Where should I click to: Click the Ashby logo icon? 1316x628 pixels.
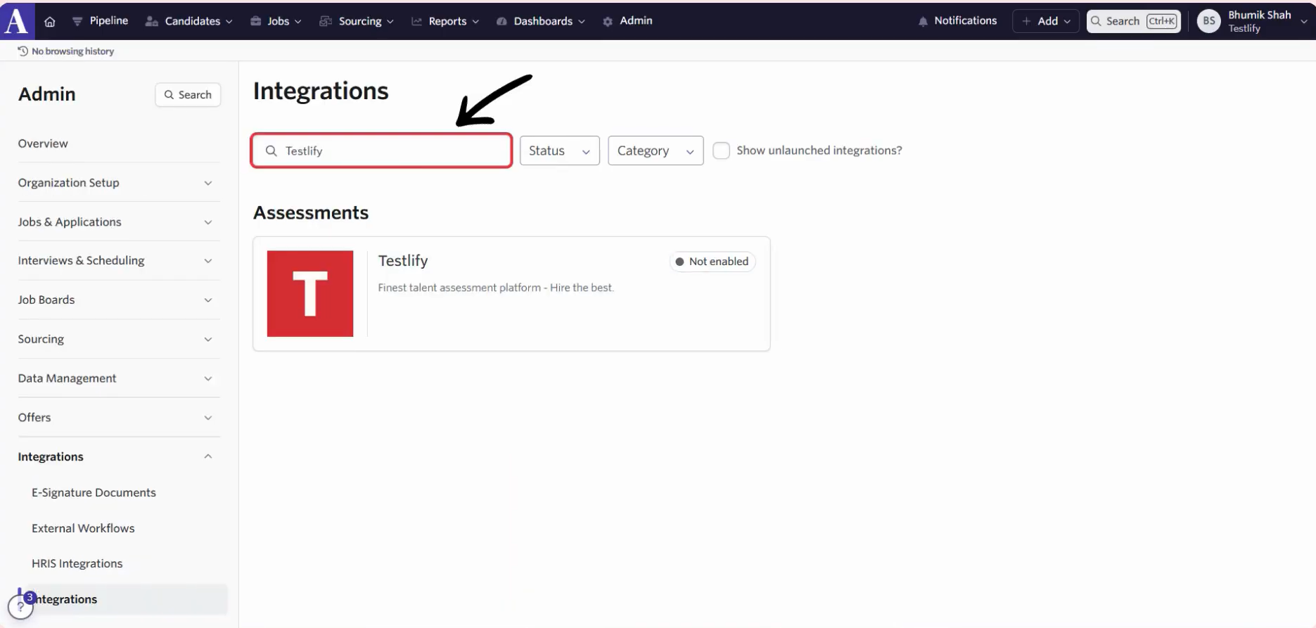click(17, 20)
